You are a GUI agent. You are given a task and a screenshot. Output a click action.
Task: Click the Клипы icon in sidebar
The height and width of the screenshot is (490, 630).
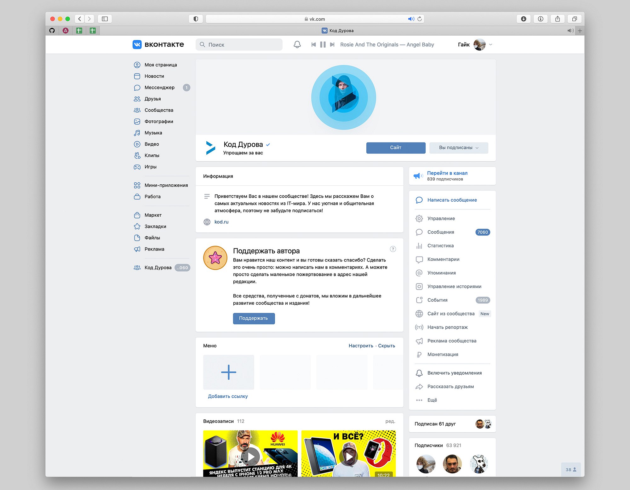tap(137, 156)
